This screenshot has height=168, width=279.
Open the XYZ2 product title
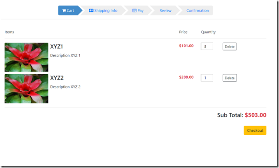pyautogui.click(x=57, y=78)
